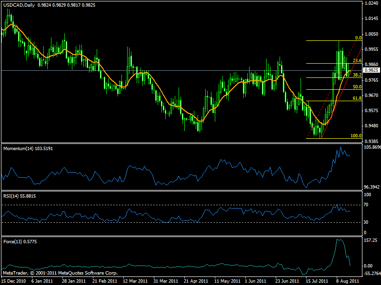Select the Fibonacci 38.2 level label
381x285 pixels.
coord(357,75)
